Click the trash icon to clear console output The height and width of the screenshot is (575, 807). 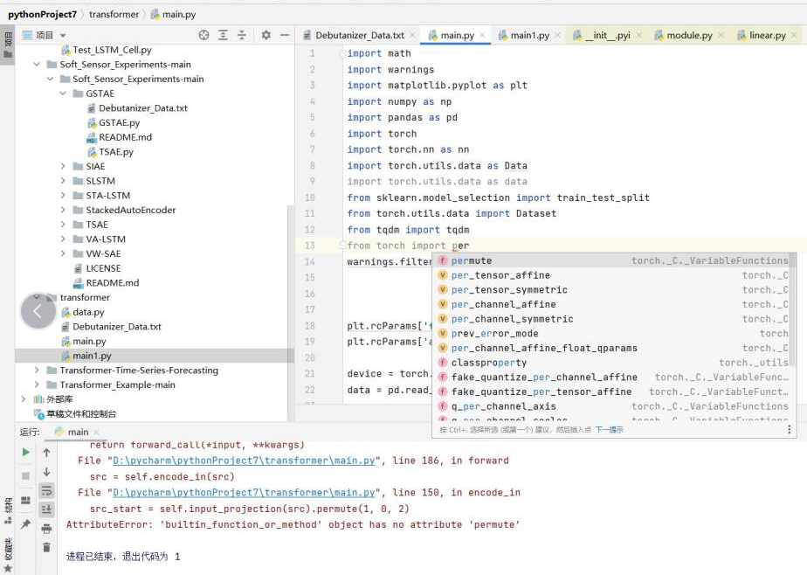click(46, 547)
